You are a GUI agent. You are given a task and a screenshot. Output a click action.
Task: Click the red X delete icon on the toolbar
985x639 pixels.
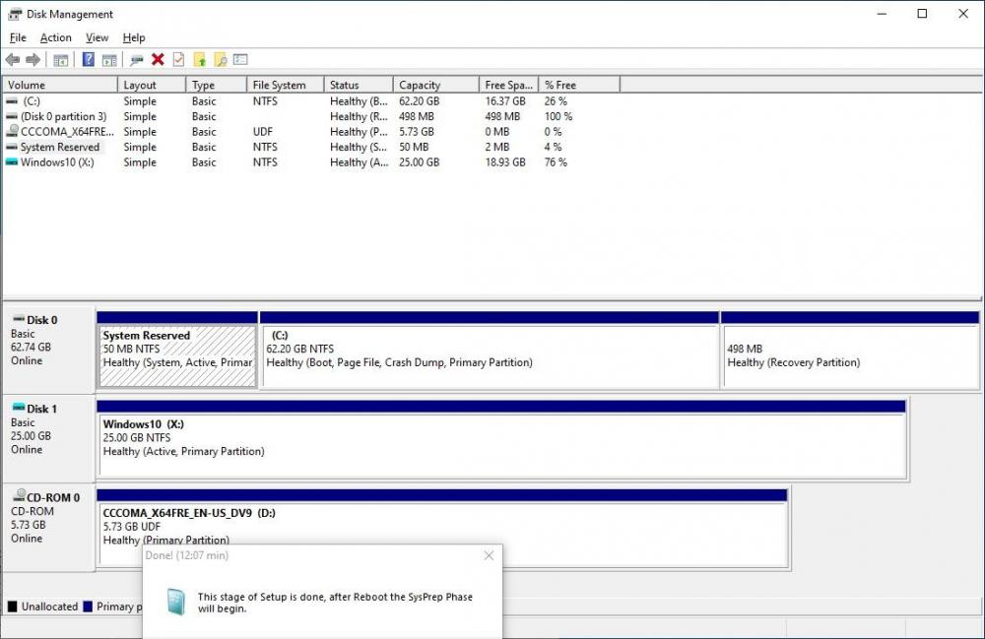(157, 59)
